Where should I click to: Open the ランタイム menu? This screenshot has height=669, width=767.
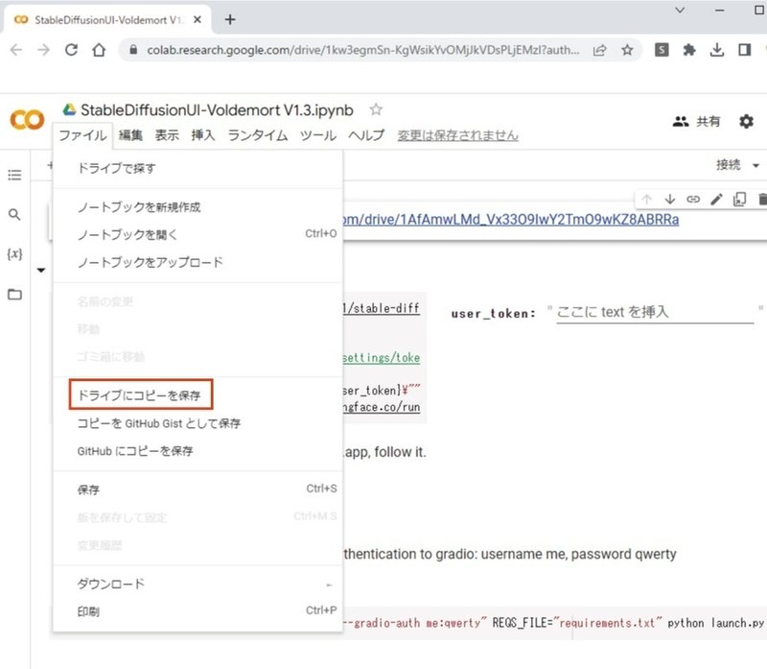257,135
